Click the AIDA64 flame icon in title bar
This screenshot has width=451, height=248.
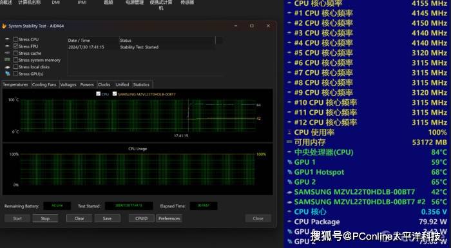[x=4, y=26]
